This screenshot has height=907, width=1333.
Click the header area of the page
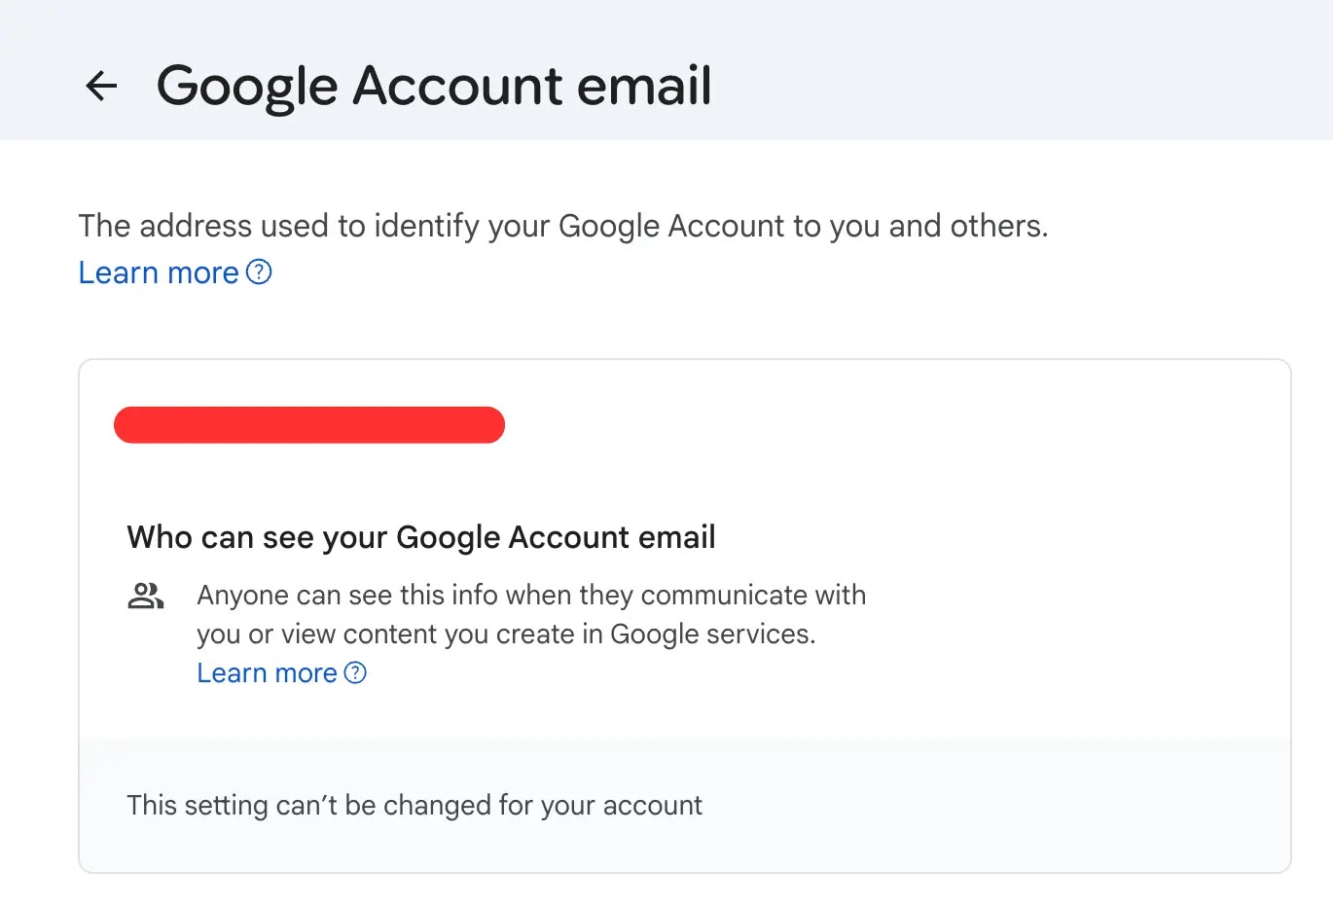[666, 69]
